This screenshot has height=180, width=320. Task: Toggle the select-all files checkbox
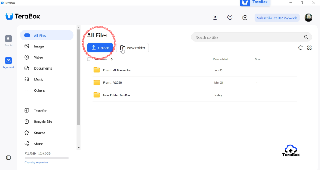pos(89,59)
